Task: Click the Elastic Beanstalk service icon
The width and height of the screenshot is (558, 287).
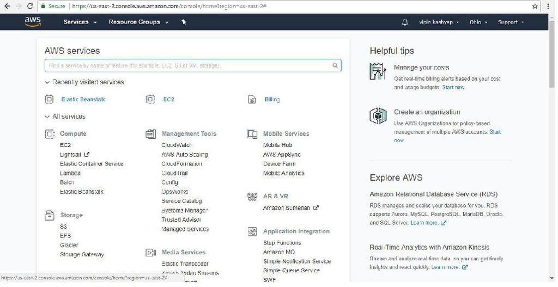Action: [x=50, y=100]
